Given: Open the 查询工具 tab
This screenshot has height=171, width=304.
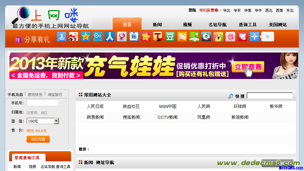Looking at the screenshot, I should pos(248,25).
